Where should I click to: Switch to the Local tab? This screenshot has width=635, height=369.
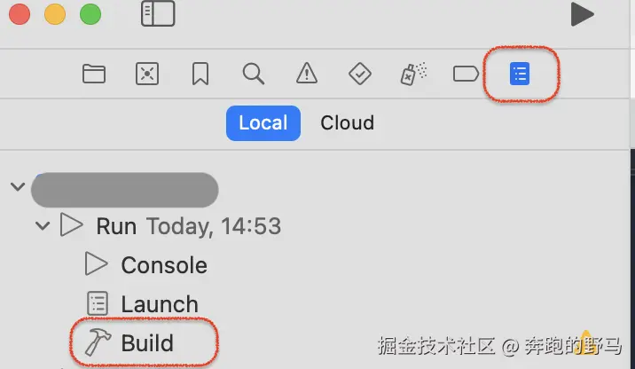point(263,123)
